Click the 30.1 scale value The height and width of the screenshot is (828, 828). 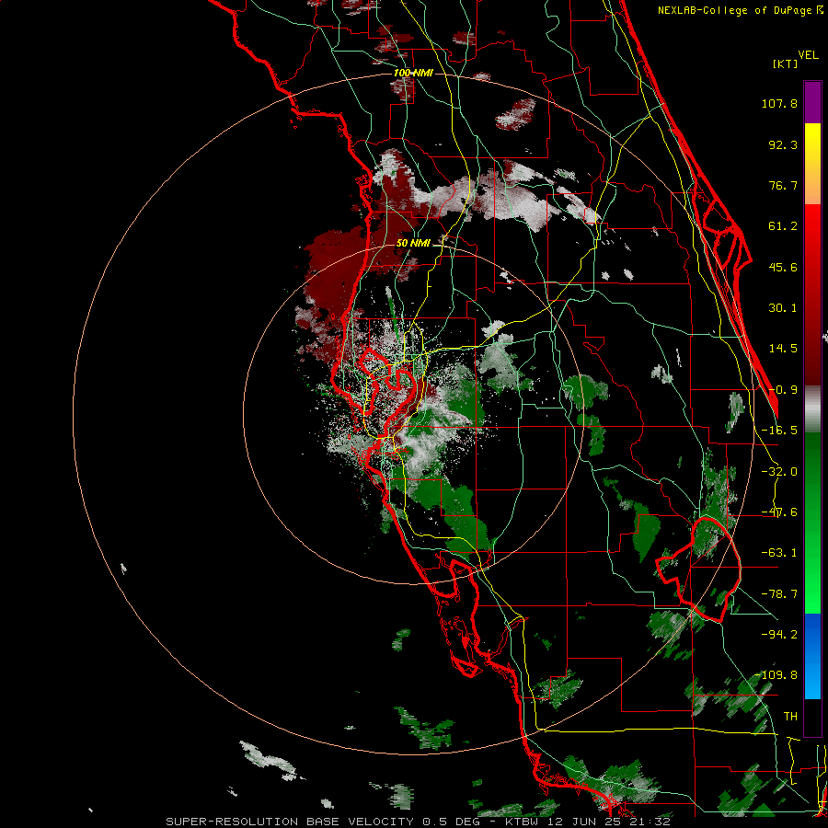click(783, 308)
